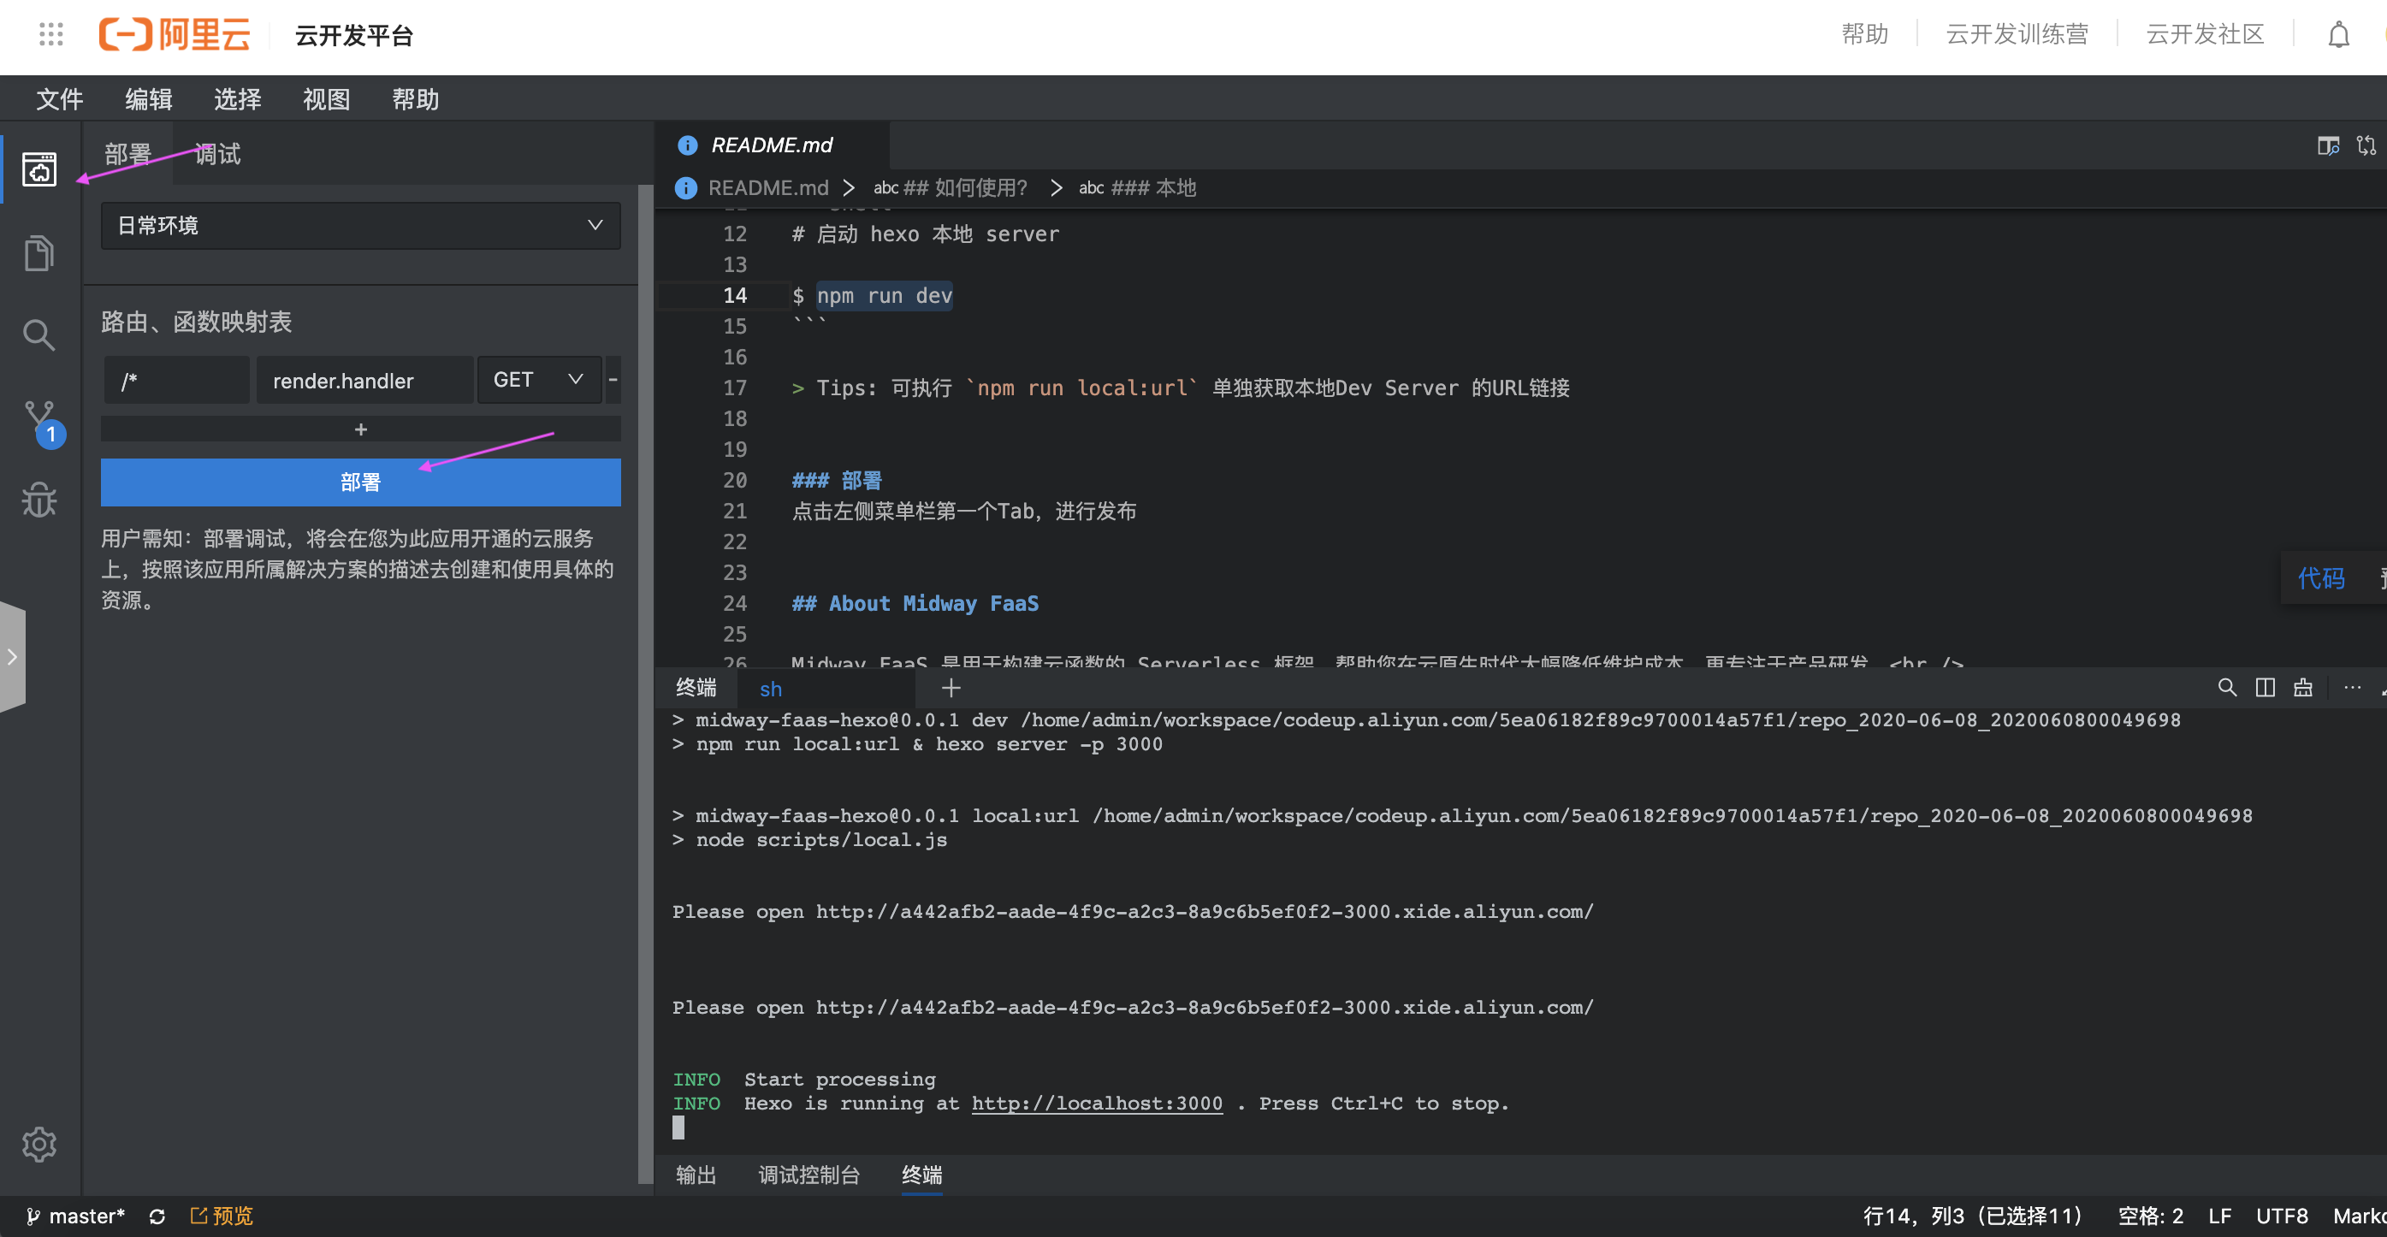The width and height of the screenshot is (2387, 1237).
Task: Click the sync changes icon in status bar
Action: click(157, 1216)
